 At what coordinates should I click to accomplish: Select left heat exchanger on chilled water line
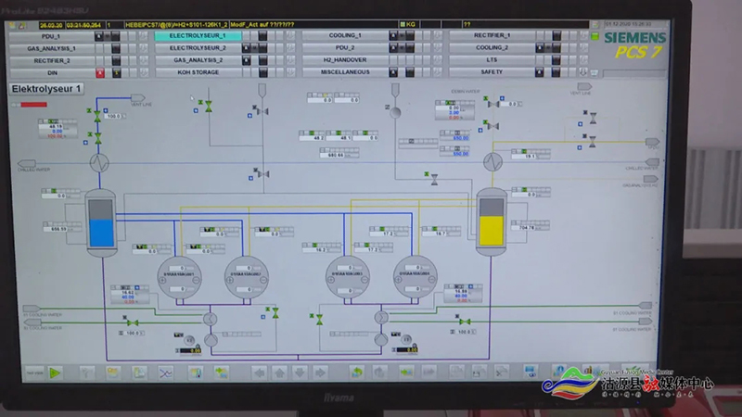pyautogui.click(x=98, y=162)
